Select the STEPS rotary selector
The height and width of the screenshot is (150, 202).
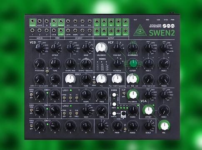(x=102, y=126)
